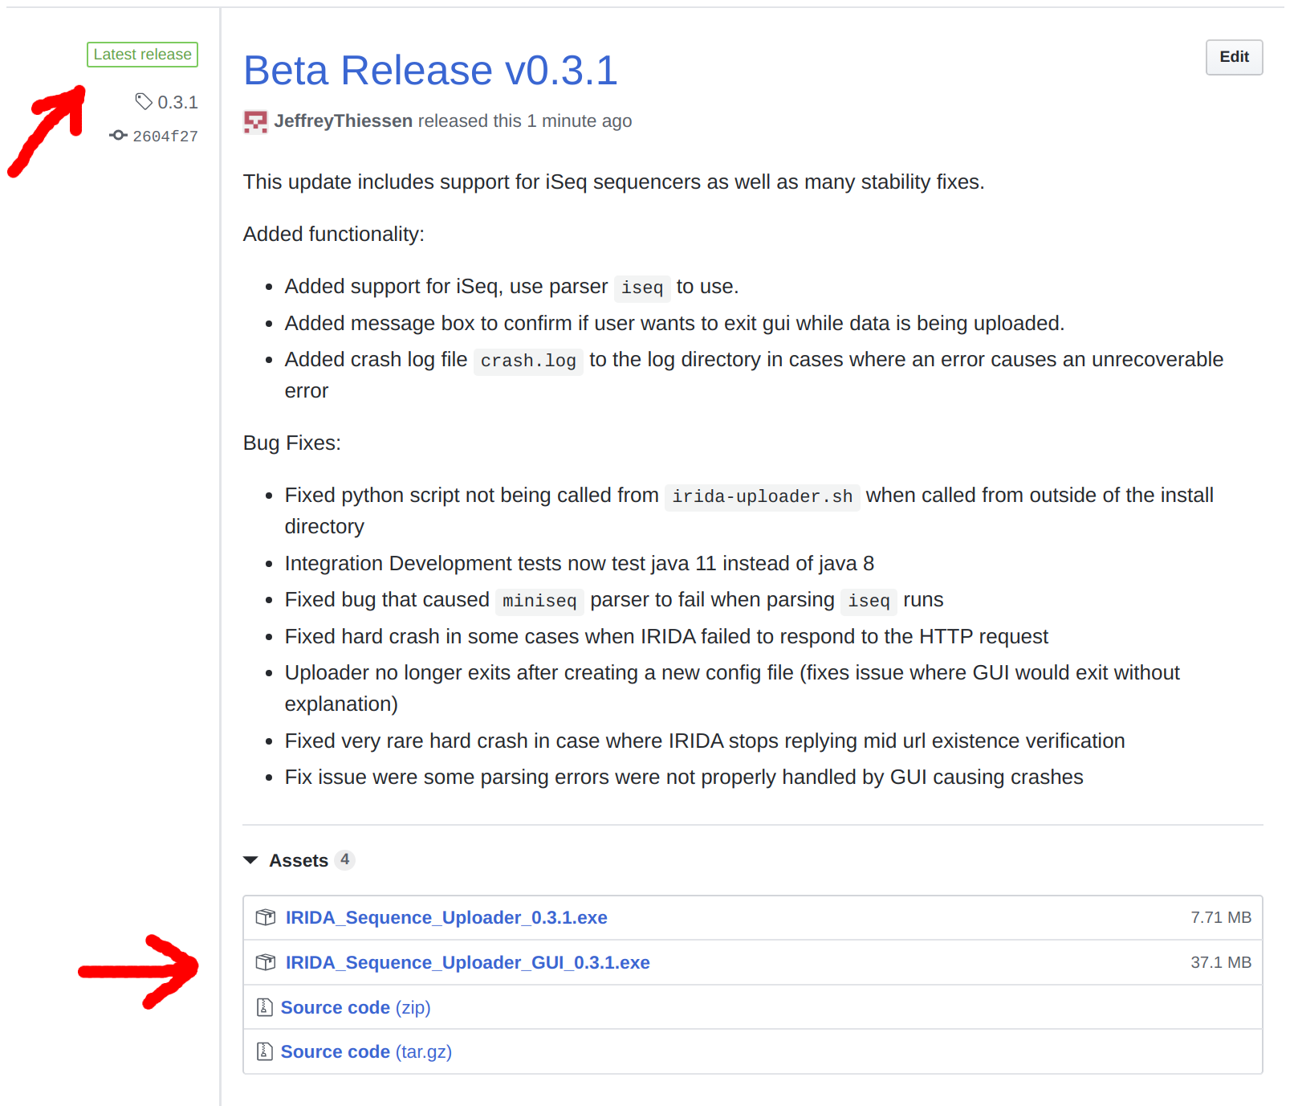Download Source code (tar.gz)
1294x1106 pixels.
click(x=366, y=1051)
